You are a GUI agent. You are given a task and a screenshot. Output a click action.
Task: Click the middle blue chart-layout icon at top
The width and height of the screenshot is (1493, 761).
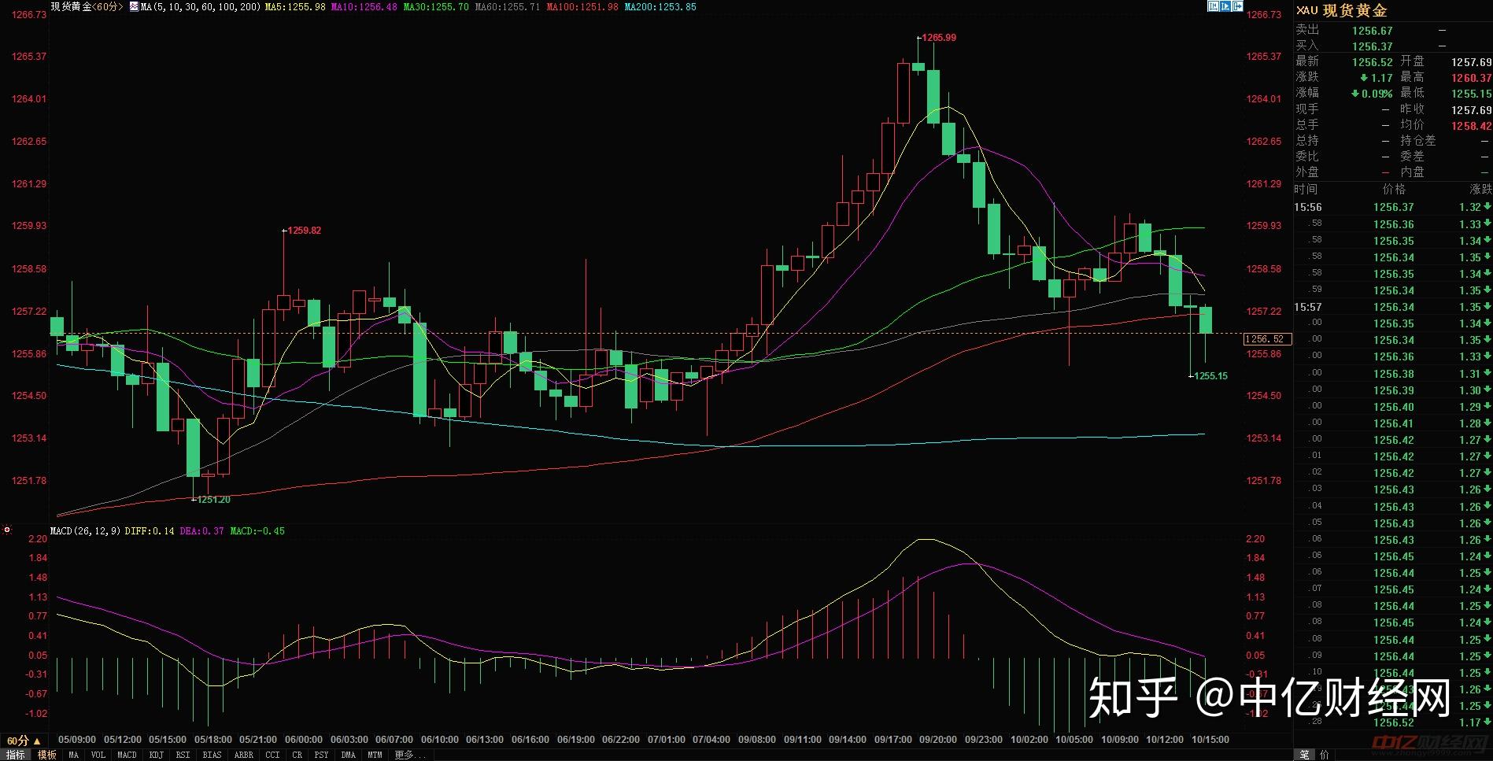(x=1225, y=6)
